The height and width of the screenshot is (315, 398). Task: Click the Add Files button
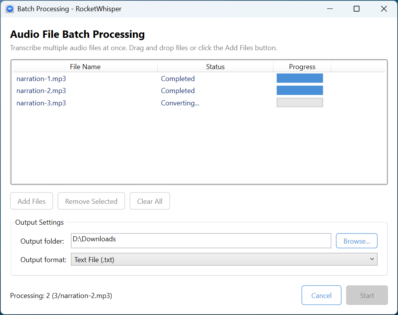point(32,201)
